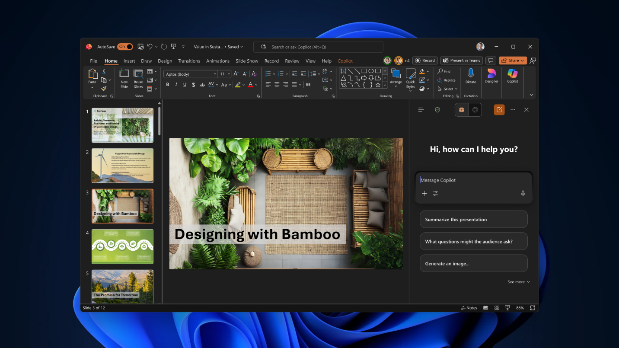Open Reuse Slides
Viewport: 619px width, 348px height.
(x=138, y=78)
